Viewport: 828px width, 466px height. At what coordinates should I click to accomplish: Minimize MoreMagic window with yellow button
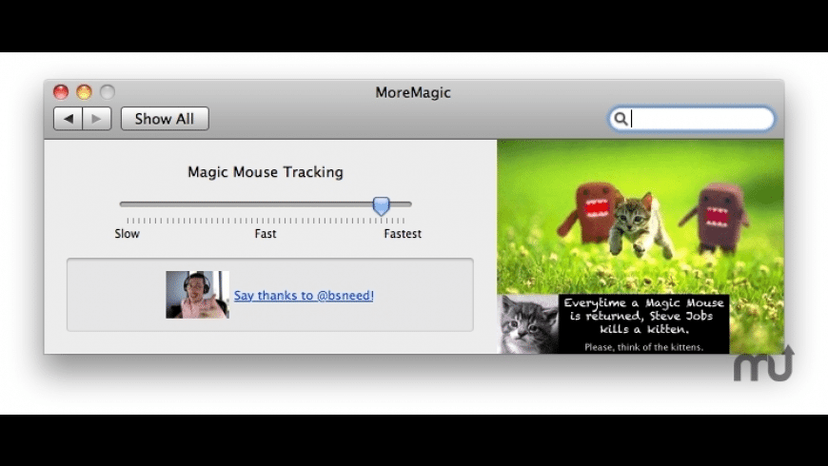[84, 92]
